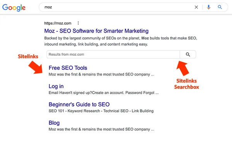Viewport: 232px width, 155px height.
Task: Open the Blog sitelink
Action: click(54, 123)
